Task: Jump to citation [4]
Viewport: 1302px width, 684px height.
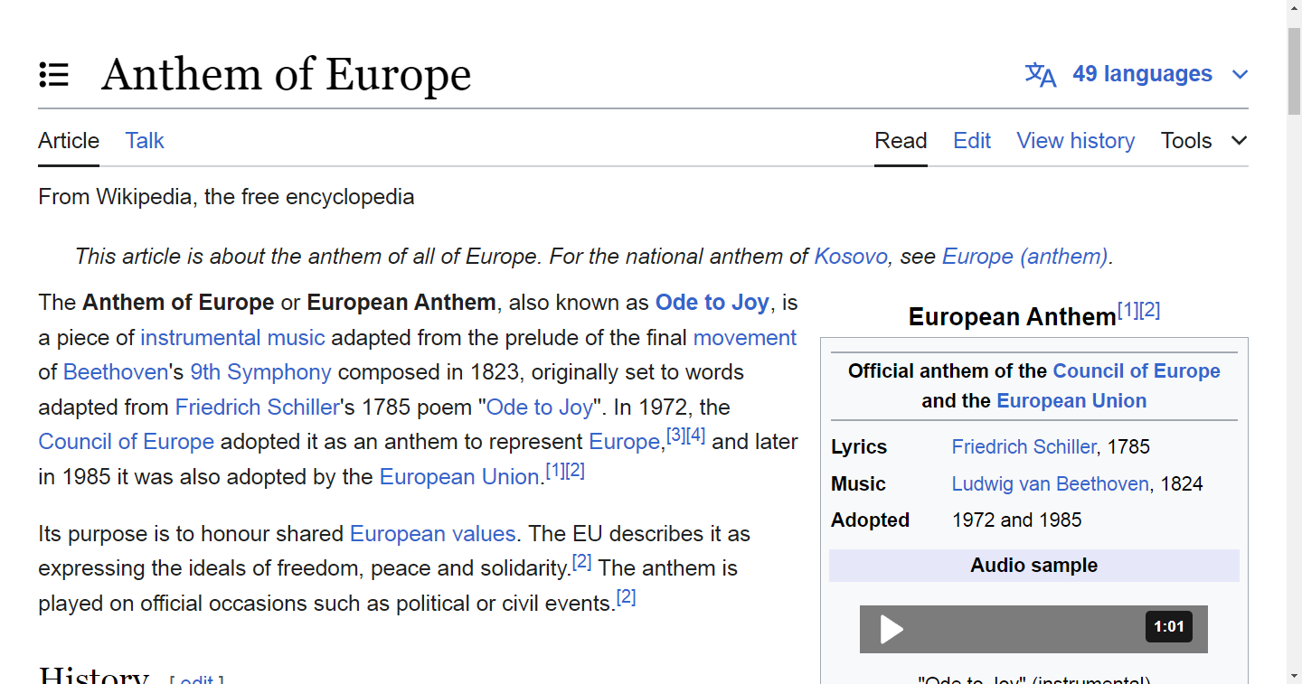Action: (x=696, y=436)
